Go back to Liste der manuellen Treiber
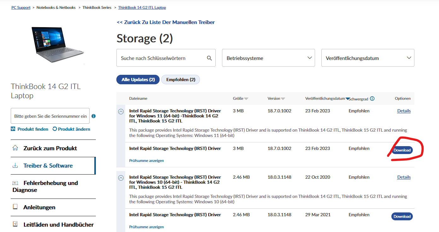 (166, 22)
